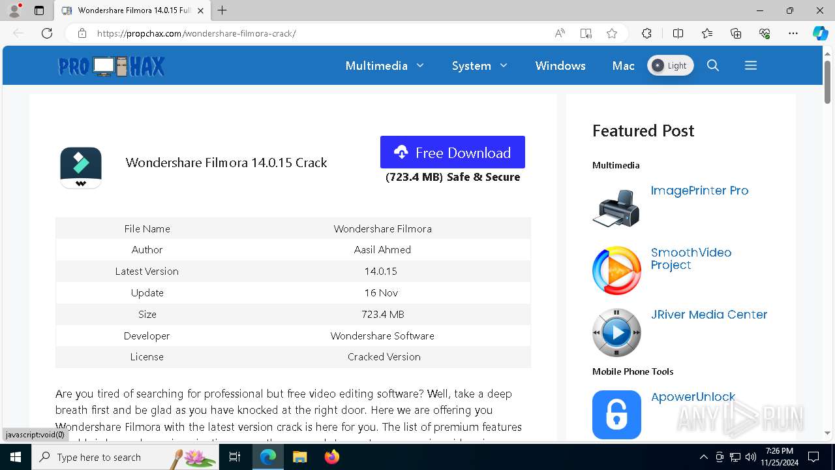Screen dimensions: 835x470
Task: Click the ImagePrinter Pro printer thumbnail
Action: click(616, 208)
